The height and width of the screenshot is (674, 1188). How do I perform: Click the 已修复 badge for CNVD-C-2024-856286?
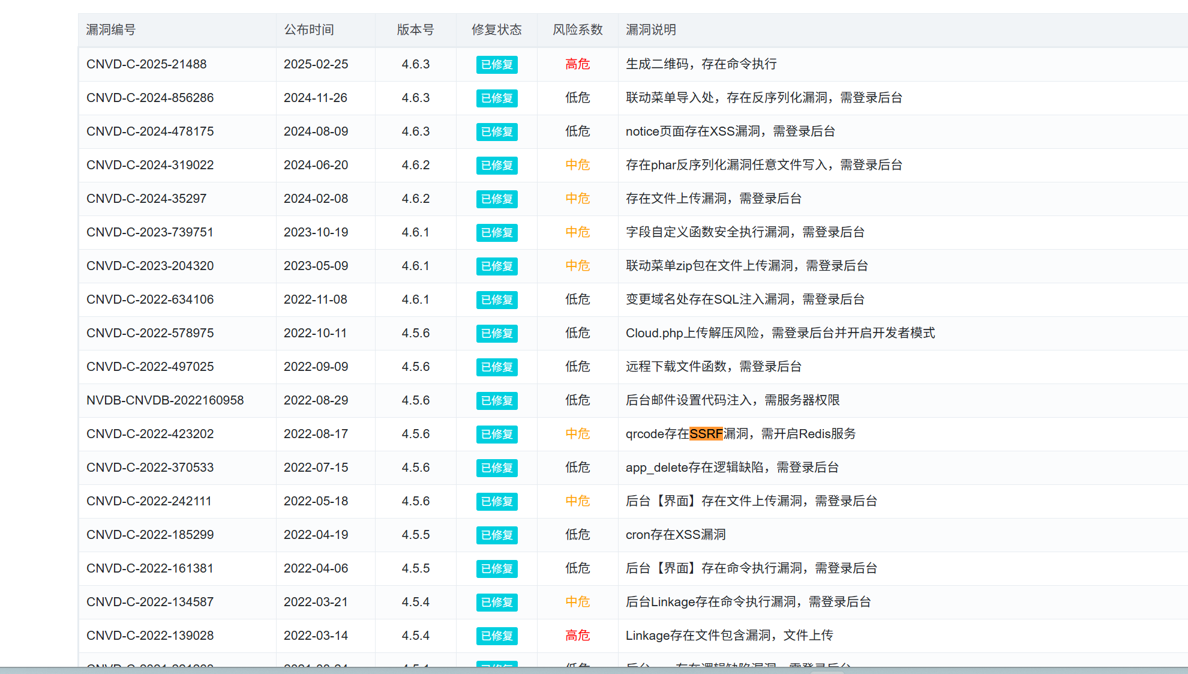(x=497, y=98)
